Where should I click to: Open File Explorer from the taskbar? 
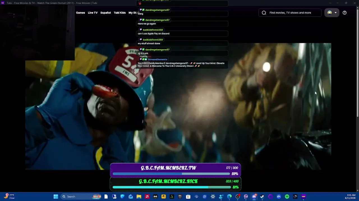coord(139,197)
